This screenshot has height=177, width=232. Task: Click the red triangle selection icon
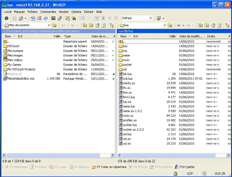[x=97, y=18]
